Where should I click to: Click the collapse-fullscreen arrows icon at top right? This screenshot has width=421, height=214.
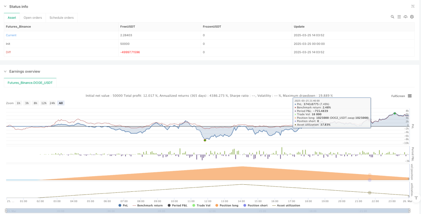tap(413, 6)
